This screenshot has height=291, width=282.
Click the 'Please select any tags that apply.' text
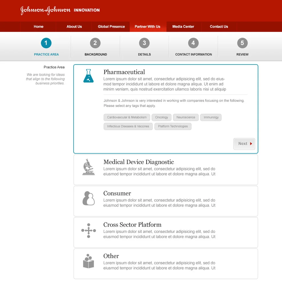click(x=130, y=106)
